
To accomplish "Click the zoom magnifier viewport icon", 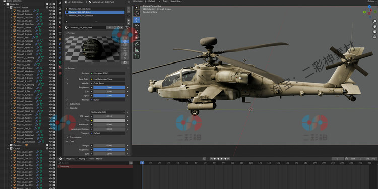I will pos(374,22).
